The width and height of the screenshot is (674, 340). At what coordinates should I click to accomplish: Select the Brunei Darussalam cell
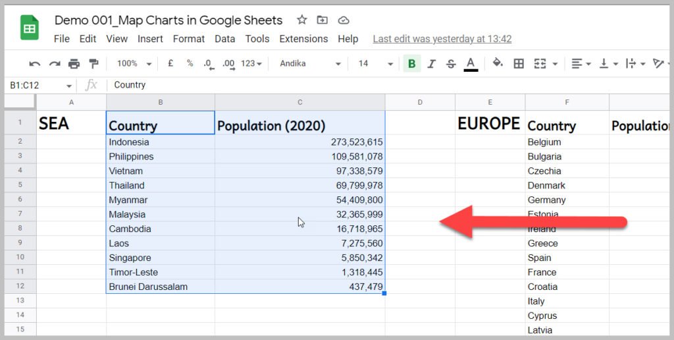[161, 287]
